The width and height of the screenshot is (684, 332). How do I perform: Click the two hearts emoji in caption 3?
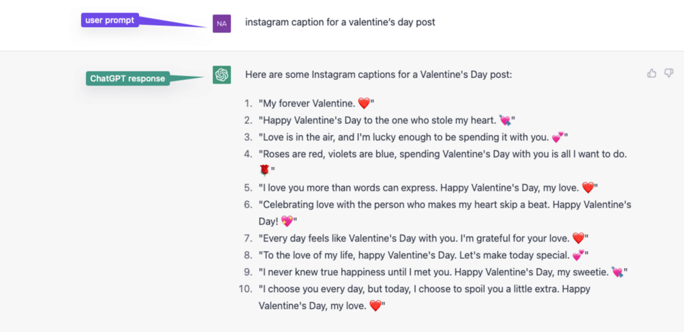[x=558, y=137]
